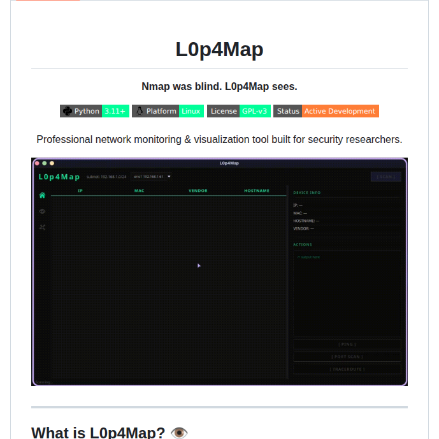439x439 pixels.
Task: Click the [ SCAN ] button
Action: (386, 177)
